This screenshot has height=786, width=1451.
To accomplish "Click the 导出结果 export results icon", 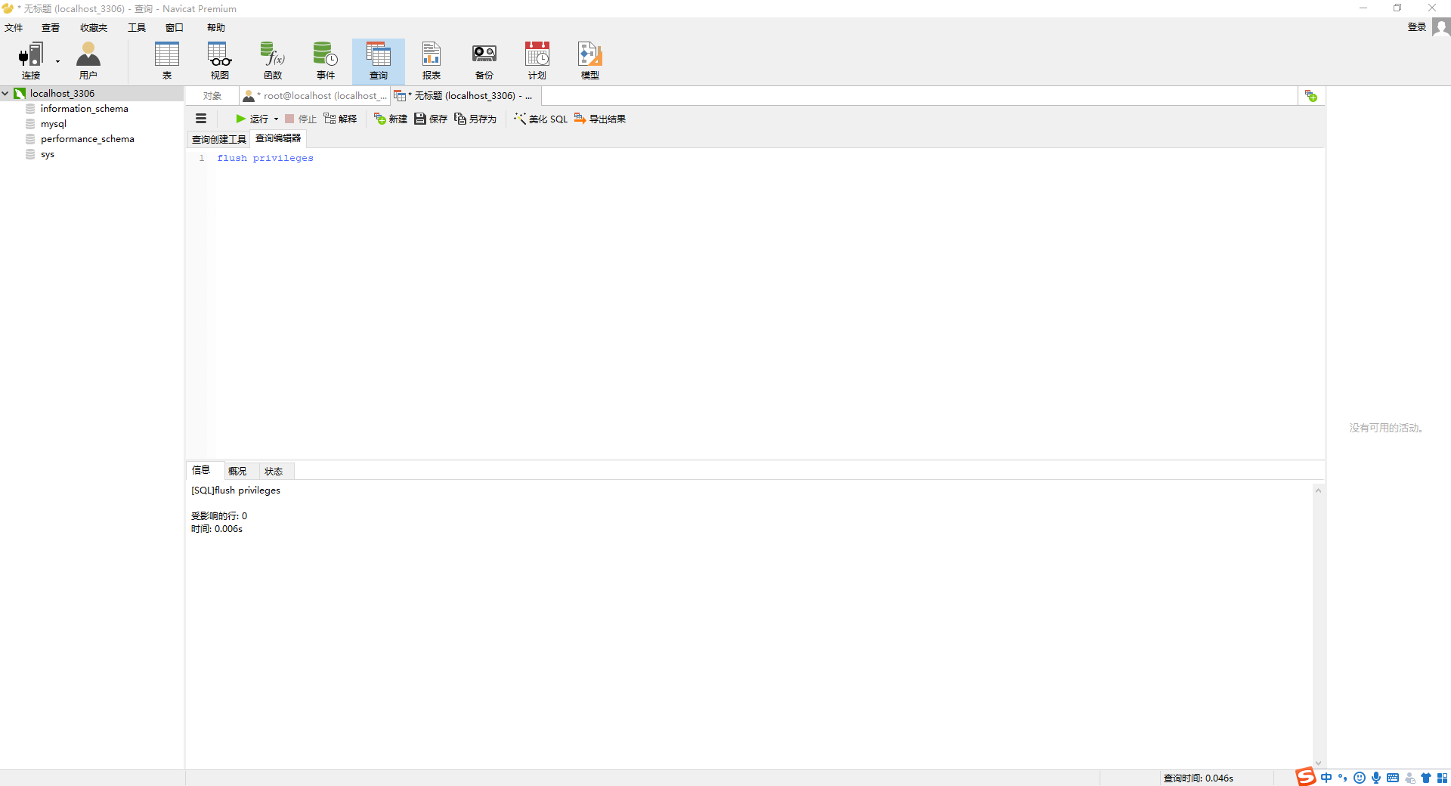I will (580, 119).
